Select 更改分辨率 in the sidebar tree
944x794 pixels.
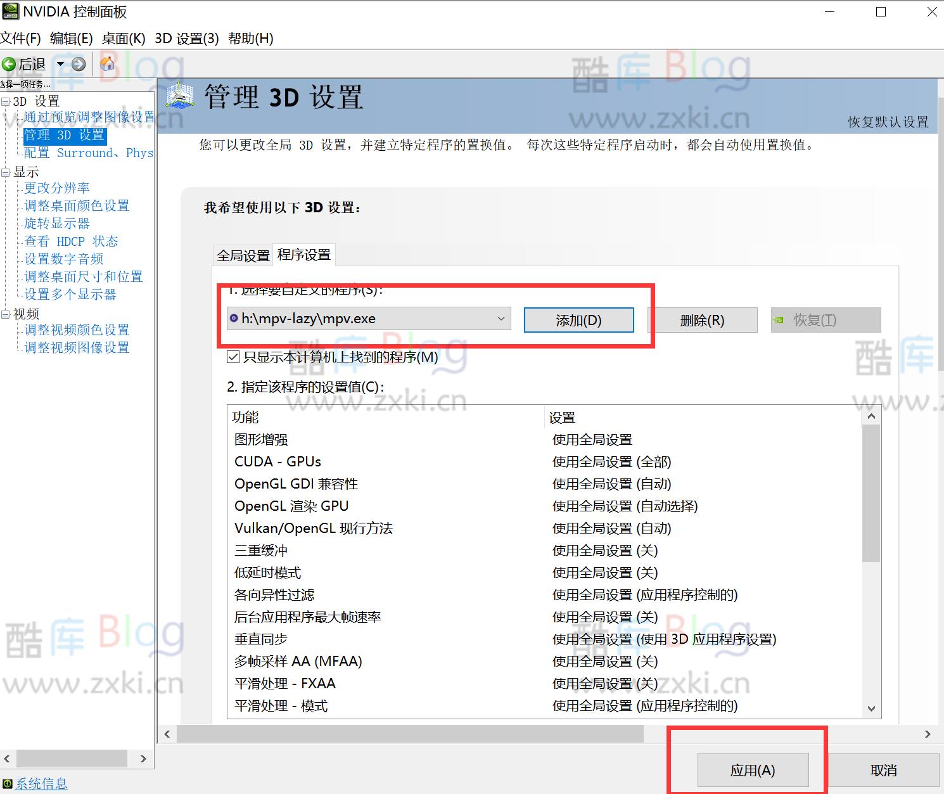(x=56, y=188)
